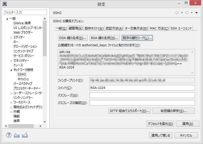
Task: Click tree scrollbar down arrow
Action: pos(45,122)
